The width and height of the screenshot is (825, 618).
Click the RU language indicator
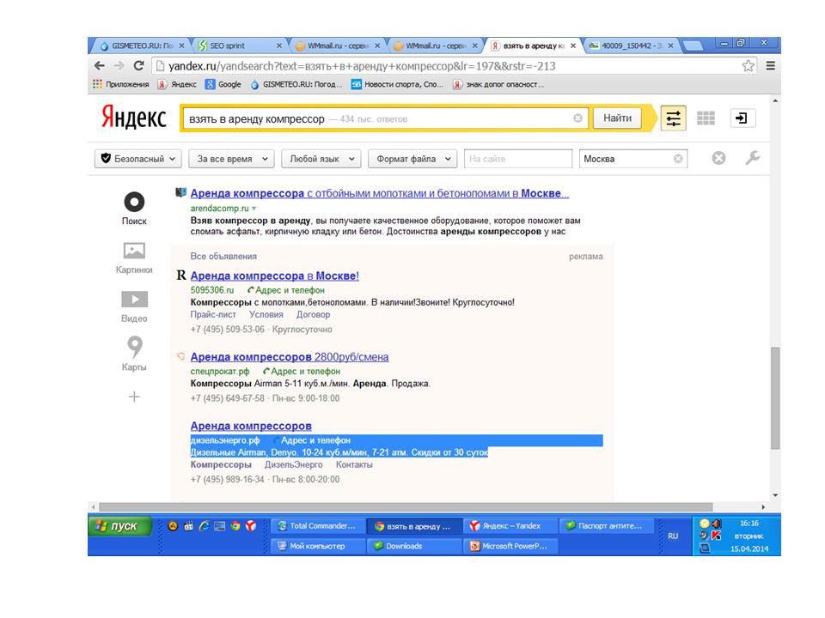(673, 536)
